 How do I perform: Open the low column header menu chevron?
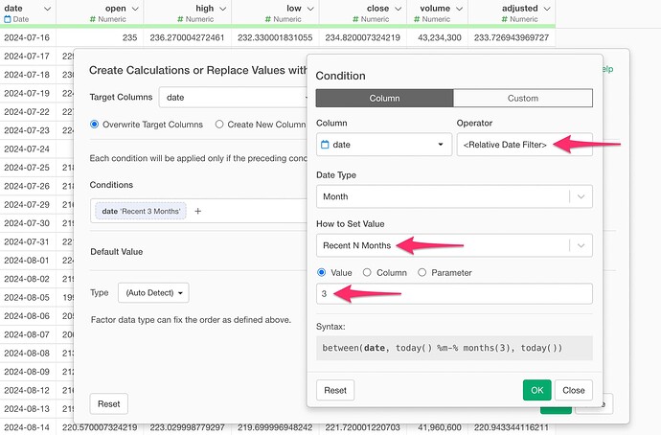310,9
